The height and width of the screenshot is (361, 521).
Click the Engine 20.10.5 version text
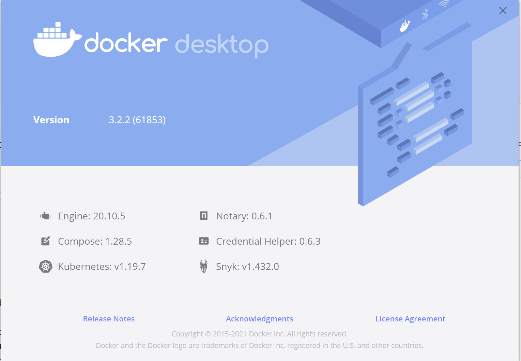(91, 216)
